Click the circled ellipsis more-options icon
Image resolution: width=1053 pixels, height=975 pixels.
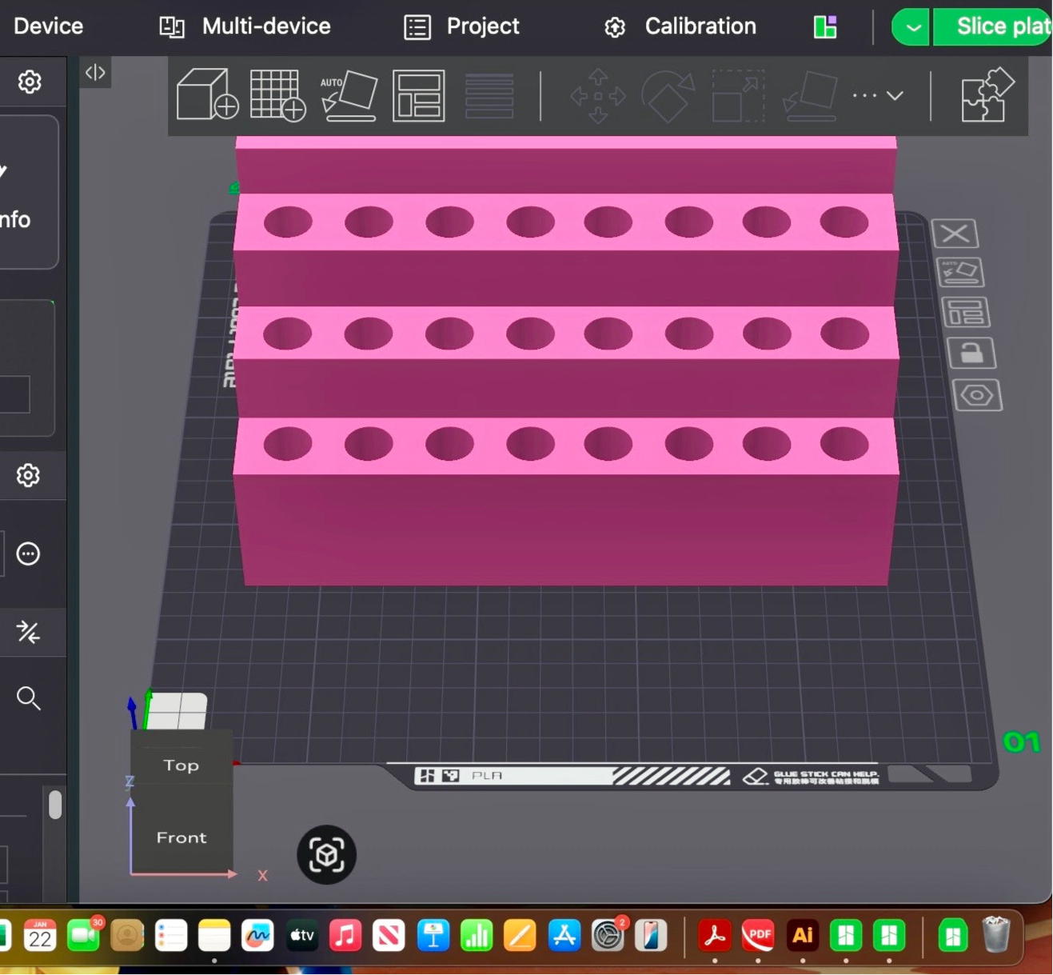point(28,553)
